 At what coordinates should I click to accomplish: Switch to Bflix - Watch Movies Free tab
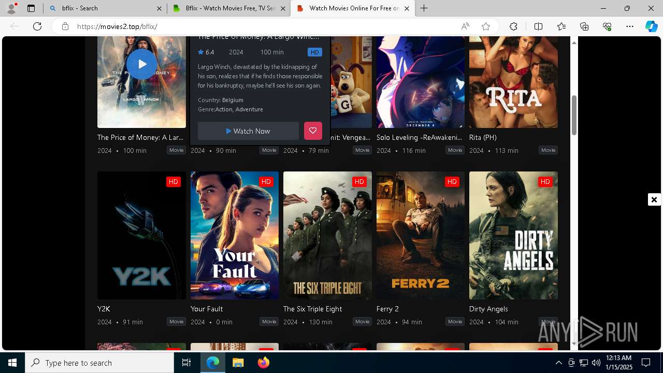pos(228,8)
